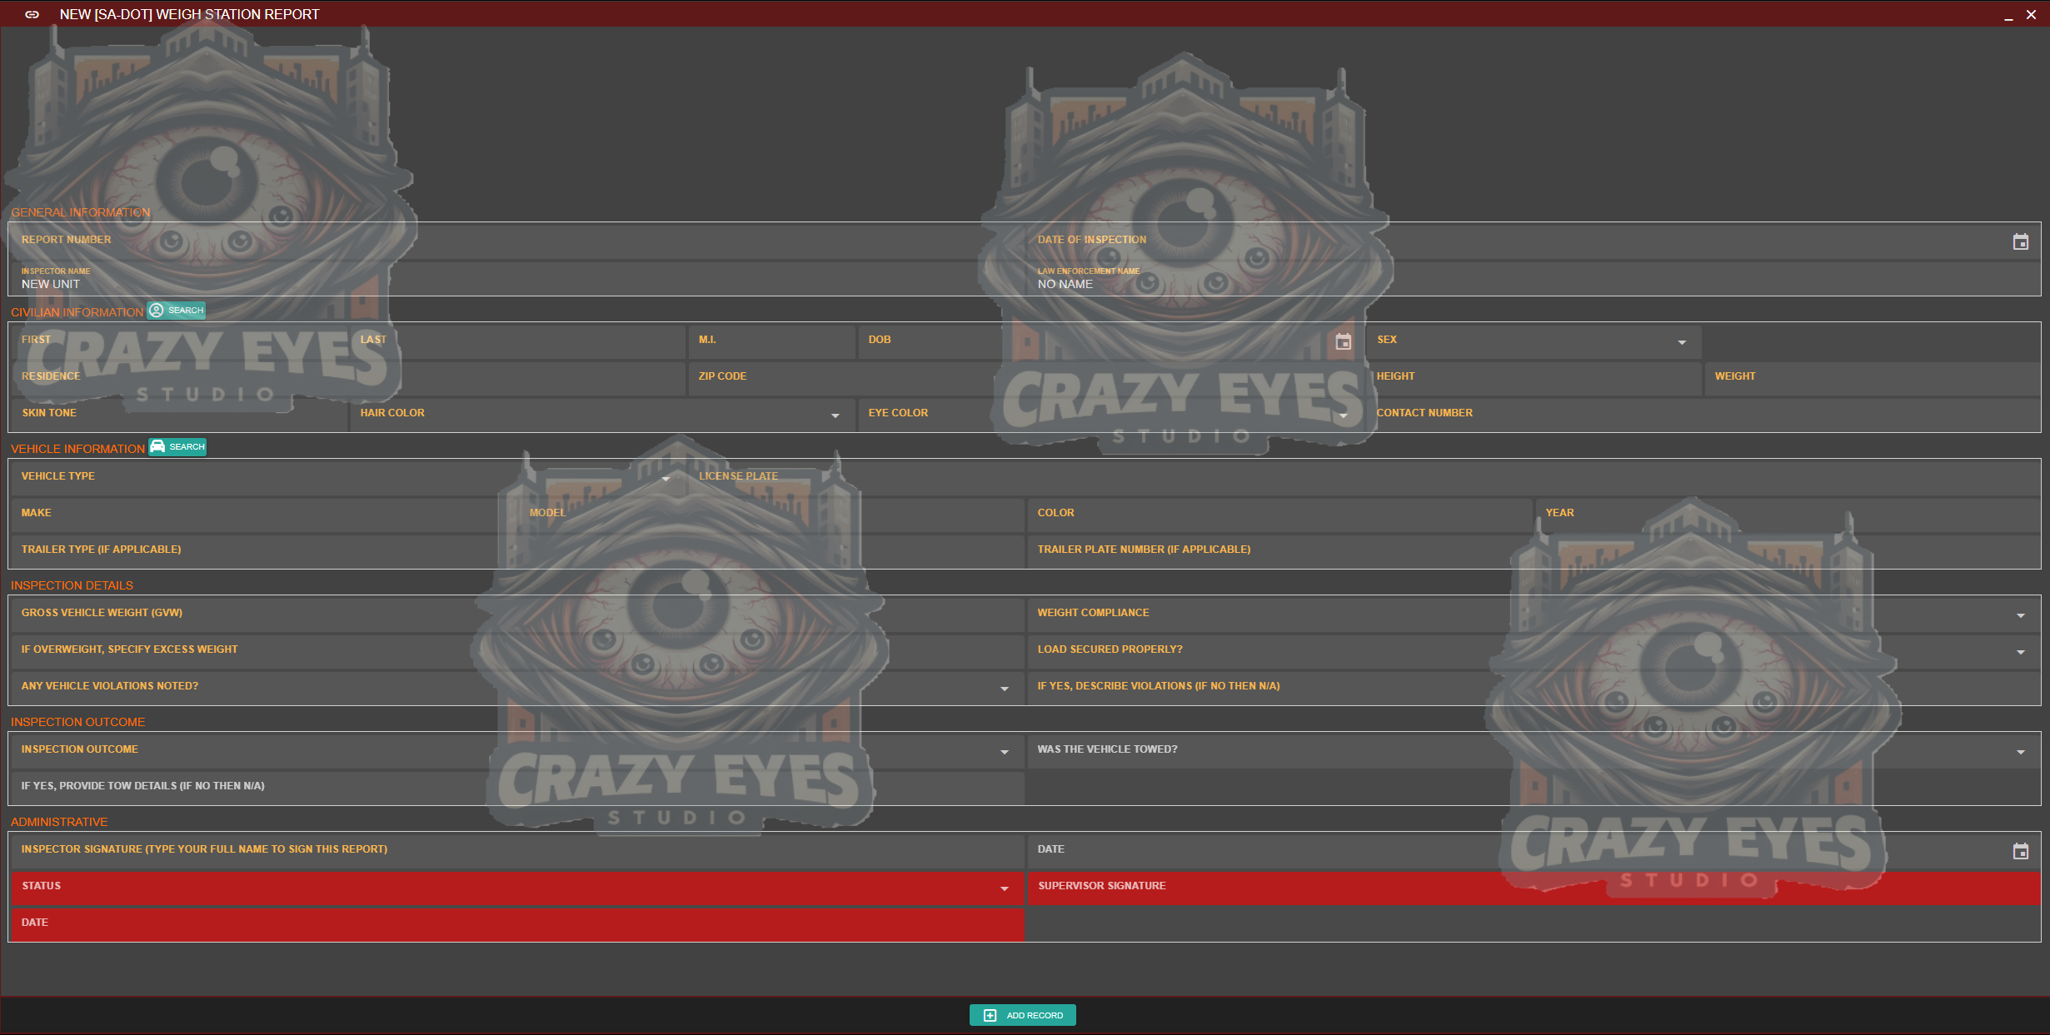
Task: Focus the First name field
Action: click(x=180, y=341)
